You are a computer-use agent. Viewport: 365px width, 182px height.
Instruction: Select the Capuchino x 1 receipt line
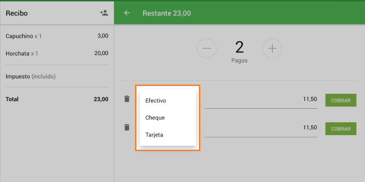point(57,36)
